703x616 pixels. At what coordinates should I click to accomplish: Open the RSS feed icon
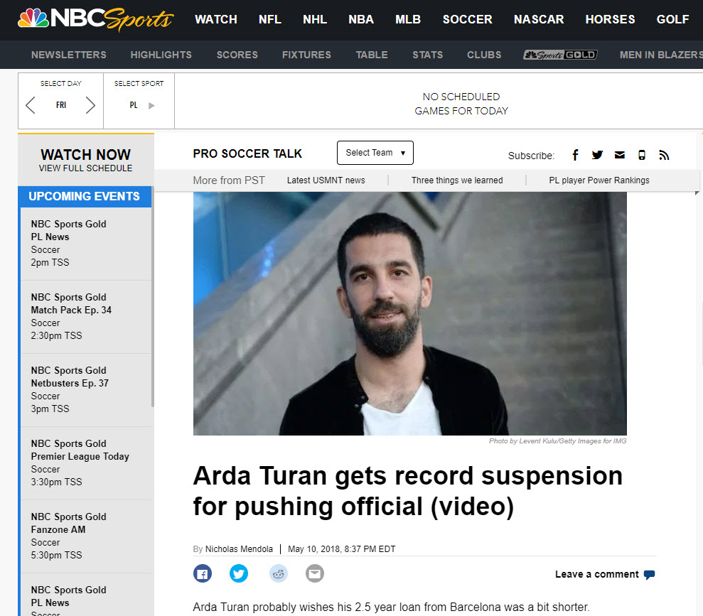point(664,155)
